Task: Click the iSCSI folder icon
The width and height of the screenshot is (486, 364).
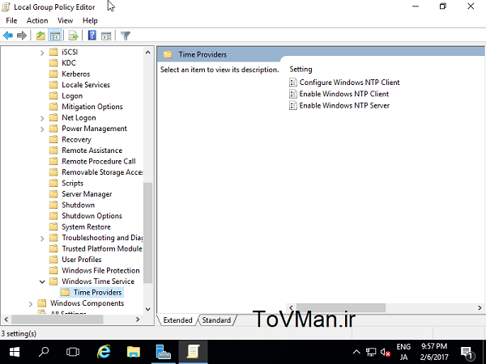Action: click(x=53, y=52)
